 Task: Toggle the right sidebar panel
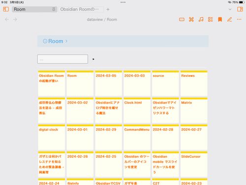[x=240, y=9]
